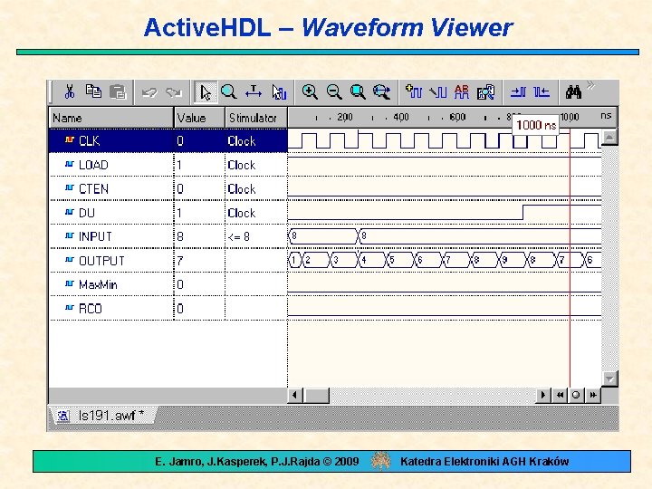This screenshot has height=489, width=652.
Task: Select the CTEN signal row
Action: [x=168, y=188]
